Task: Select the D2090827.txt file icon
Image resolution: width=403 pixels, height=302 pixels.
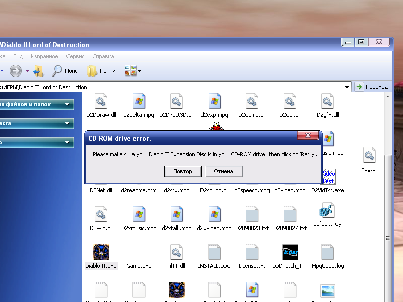Action: point(290,214)
